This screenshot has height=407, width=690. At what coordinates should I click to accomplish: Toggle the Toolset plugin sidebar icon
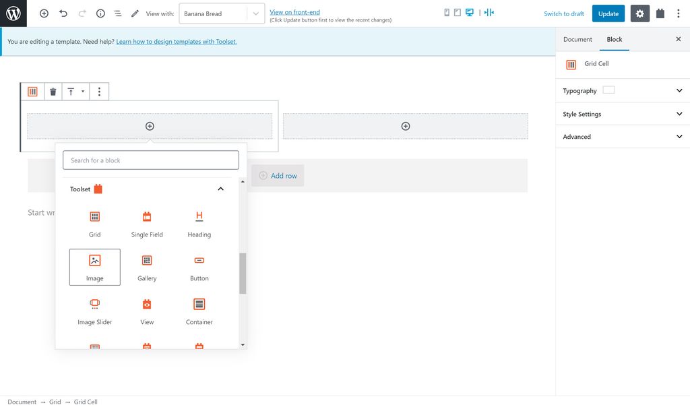pos(660,13)
